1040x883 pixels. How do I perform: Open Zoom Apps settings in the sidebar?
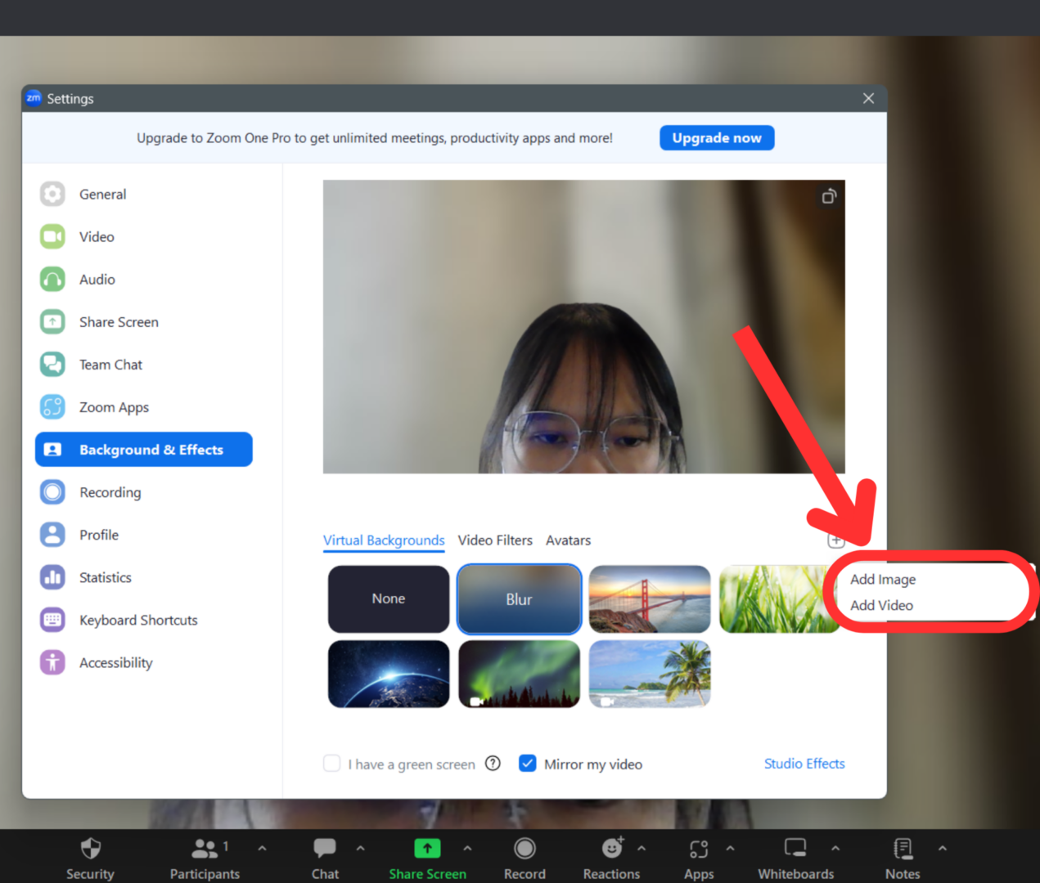[114, 406]
